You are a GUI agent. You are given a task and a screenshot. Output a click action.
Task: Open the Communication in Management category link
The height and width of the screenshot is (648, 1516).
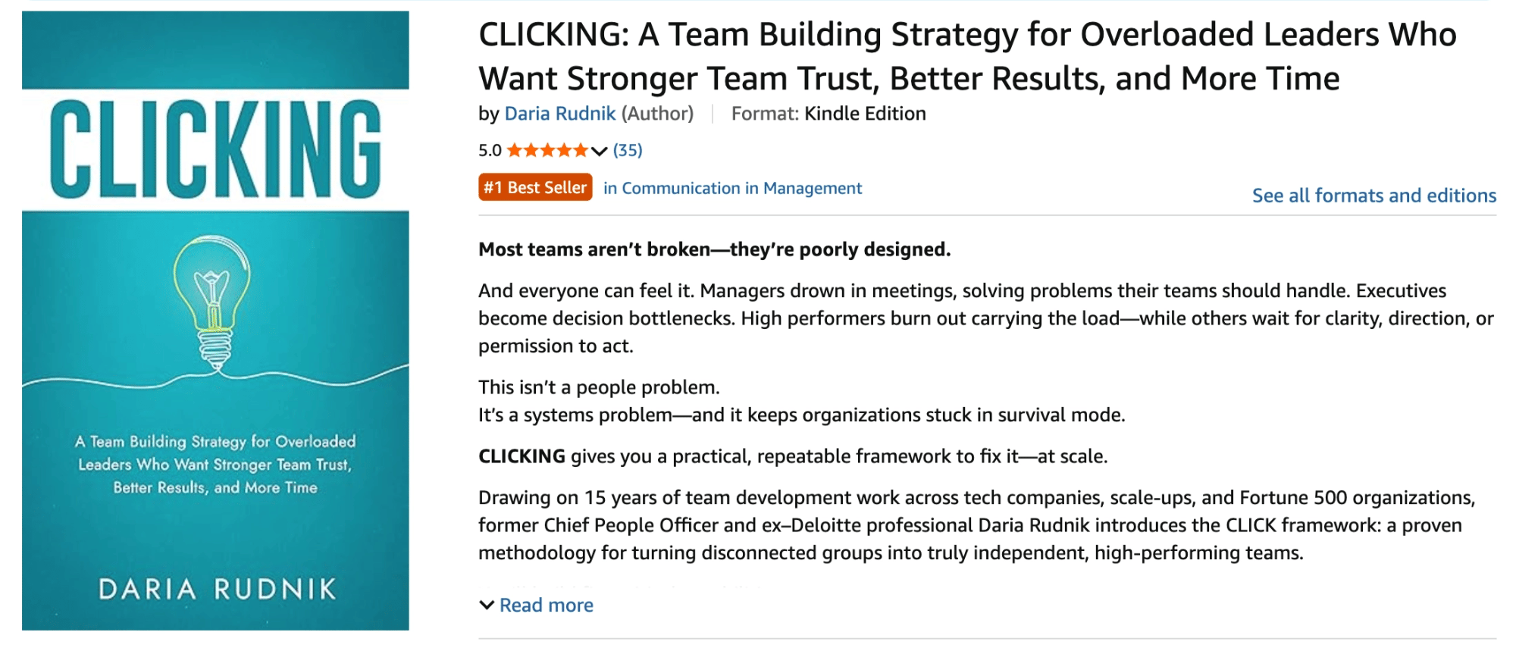(x=732, y=188)
